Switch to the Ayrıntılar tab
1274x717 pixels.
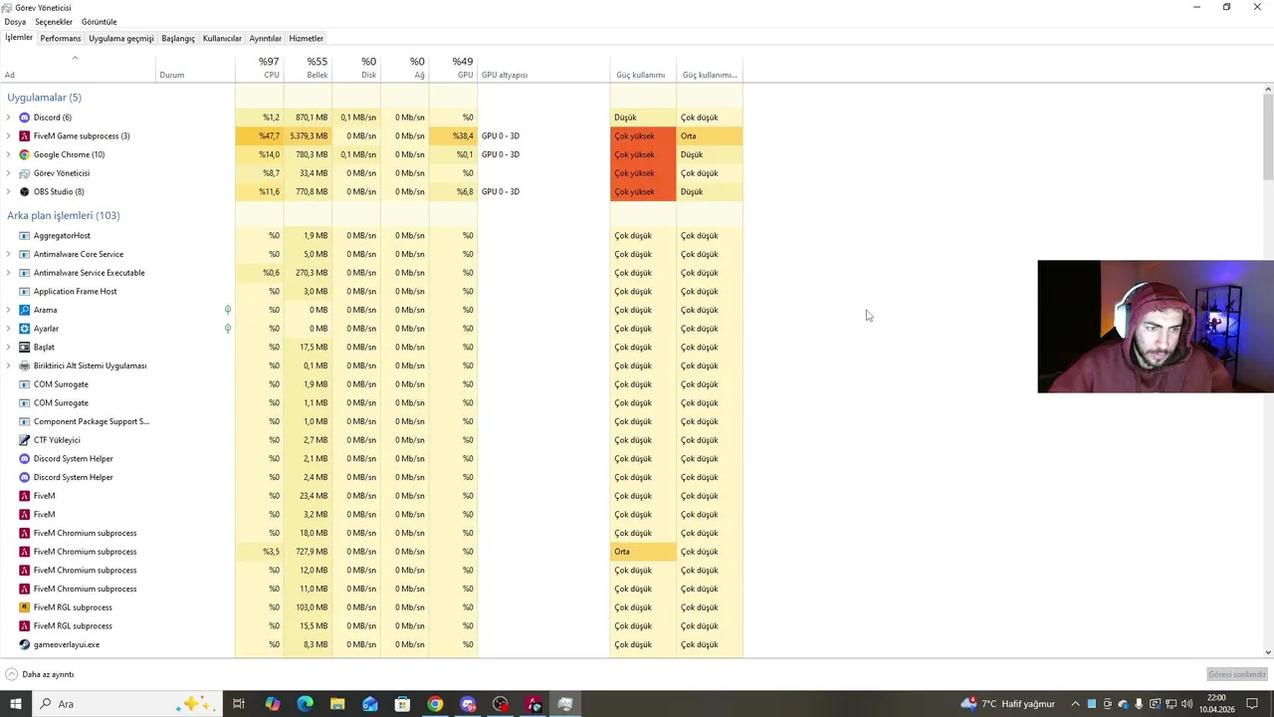[265, 38]
